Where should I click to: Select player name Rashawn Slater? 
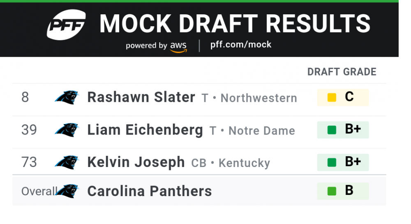[141, 97]
